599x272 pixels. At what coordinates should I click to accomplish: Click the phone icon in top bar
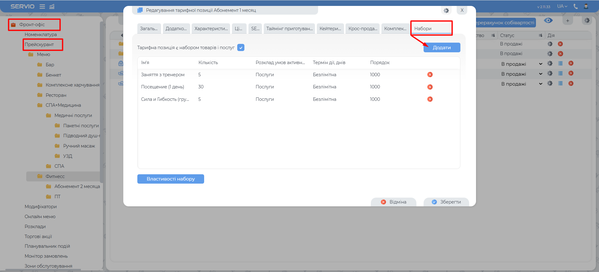[576, 7]
